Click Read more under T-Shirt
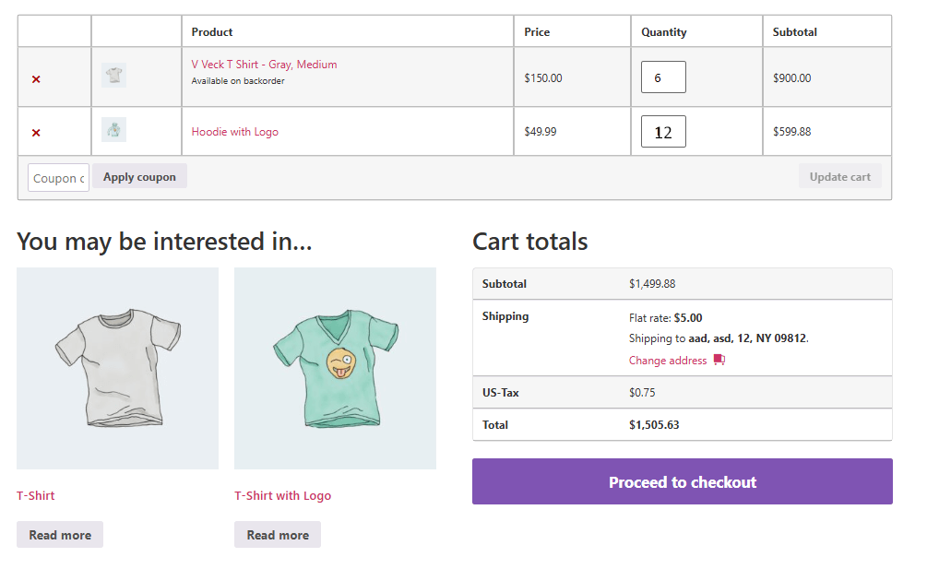 (60, 535)
